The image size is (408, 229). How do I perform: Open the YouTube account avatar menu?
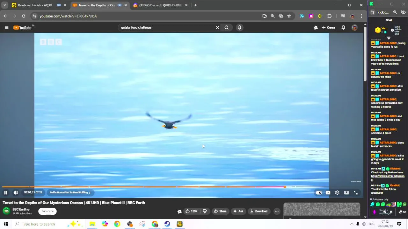(x=354, y=28)
